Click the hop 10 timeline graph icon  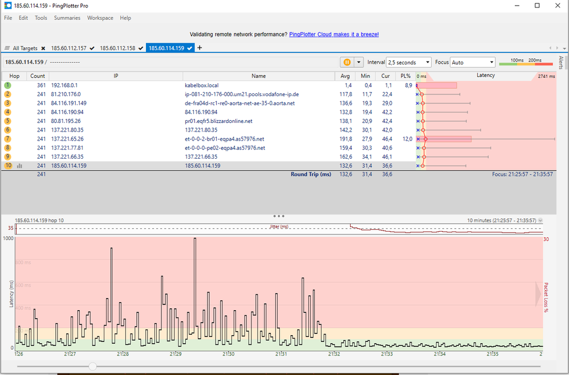[x=20, y=166]
